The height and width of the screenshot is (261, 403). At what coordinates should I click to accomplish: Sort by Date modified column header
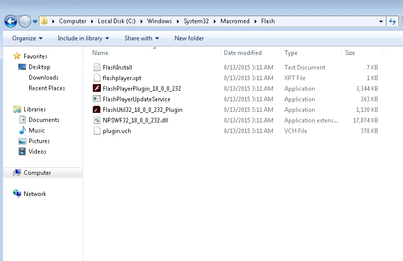point(243,53)
